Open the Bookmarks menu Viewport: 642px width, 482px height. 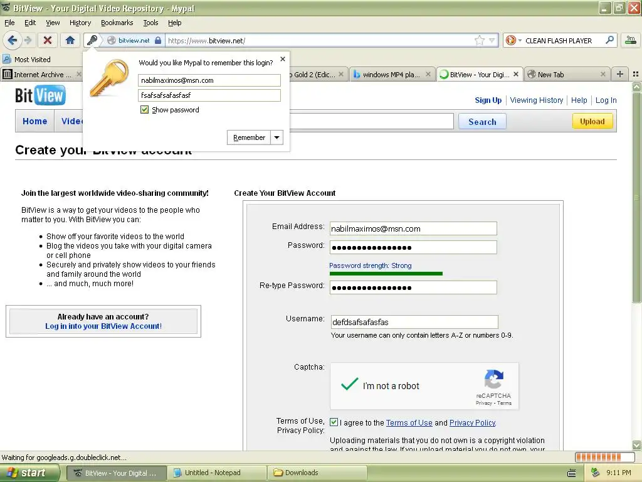[x=117, y=23]
